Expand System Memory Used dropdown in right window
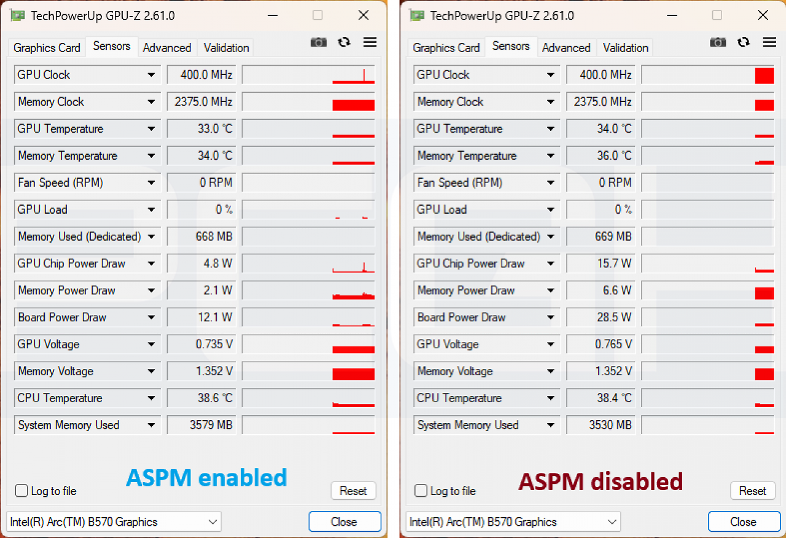 tap(551, 425)
